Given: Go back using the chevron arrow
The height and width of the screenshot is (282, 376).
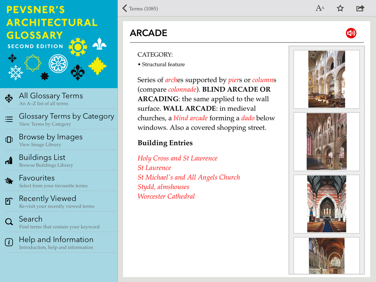Looking at the screenshot, I should tap(125, 8).
